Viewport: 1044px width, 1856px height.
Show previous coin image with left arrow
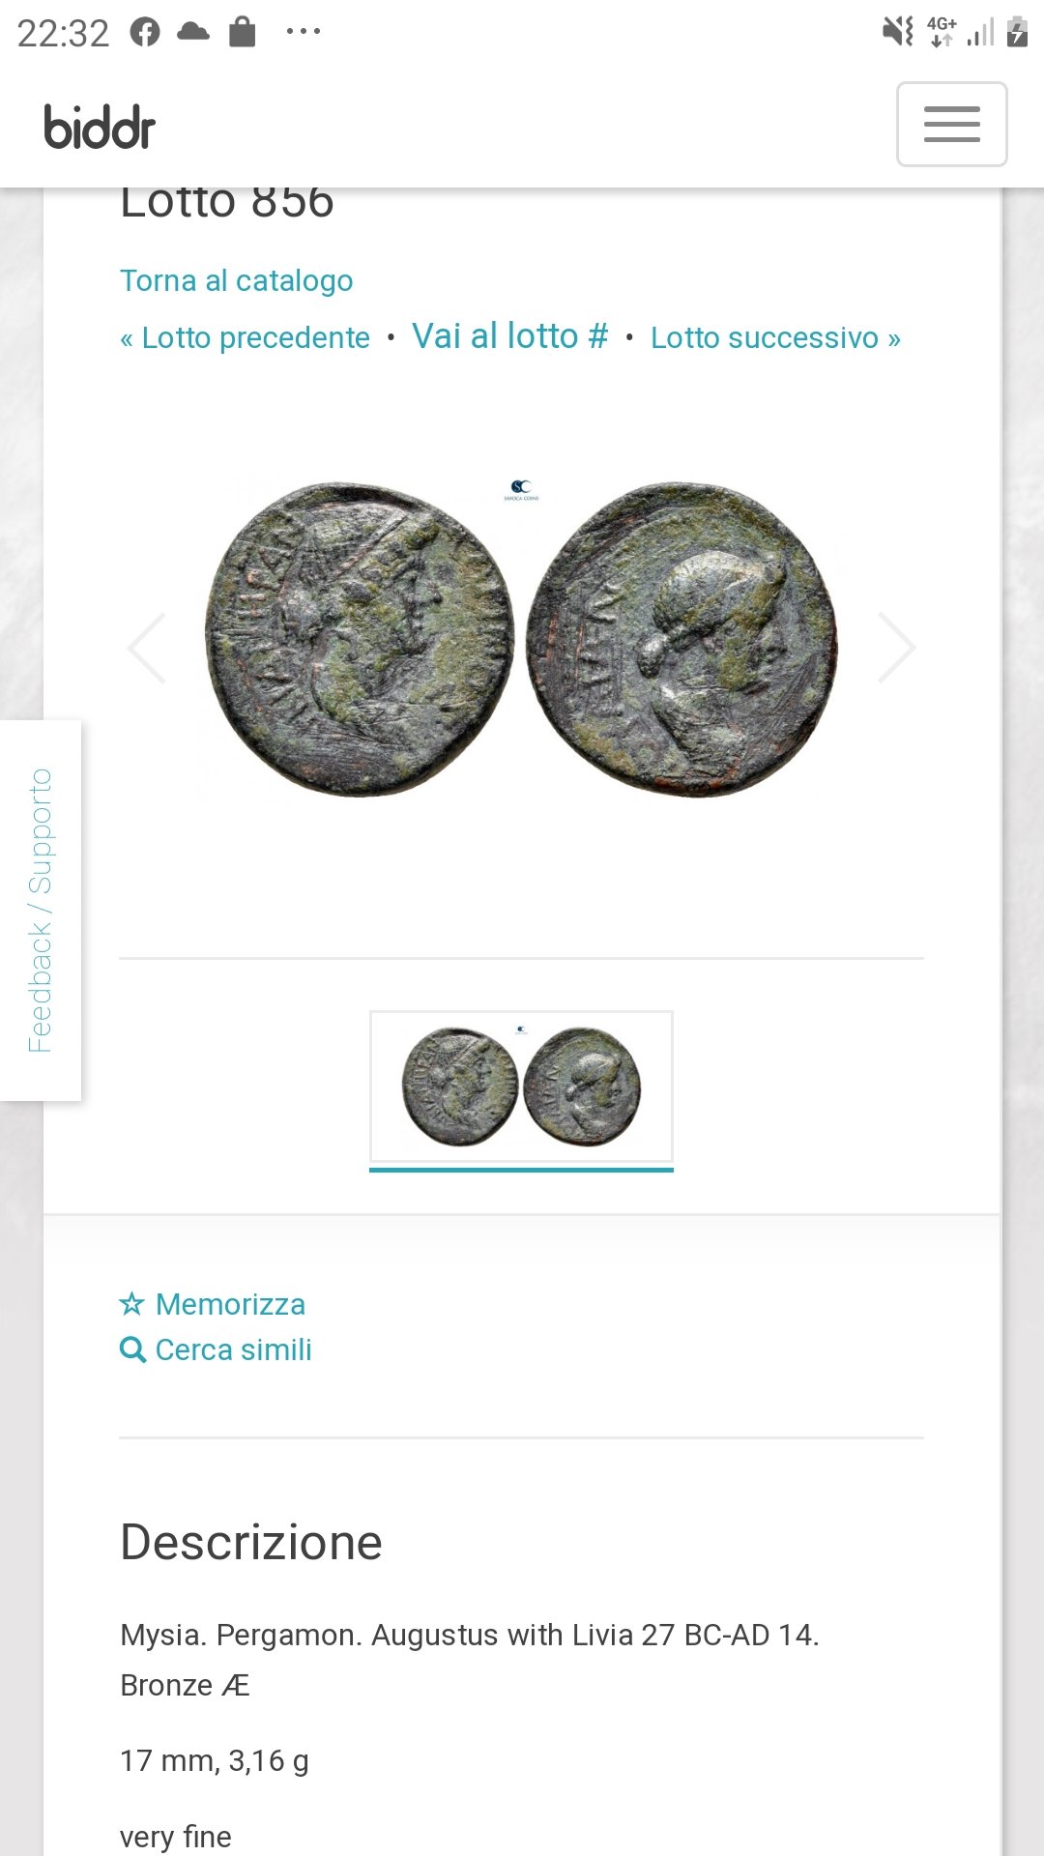pyautogui.click(x=147, y=648)
